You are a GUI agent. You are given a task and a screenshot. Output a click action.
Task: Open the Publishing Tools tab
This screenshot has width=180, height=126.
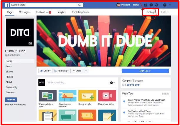tap(80, 12)
